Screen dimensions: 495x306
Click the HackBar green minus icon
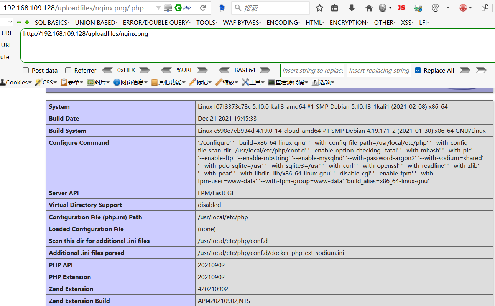coord(19,22)
